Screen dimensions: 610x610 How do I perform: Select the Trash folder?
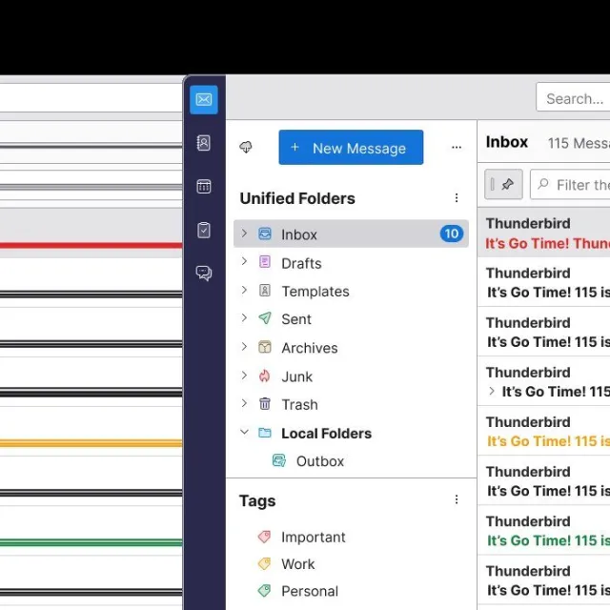pos(351,404)
